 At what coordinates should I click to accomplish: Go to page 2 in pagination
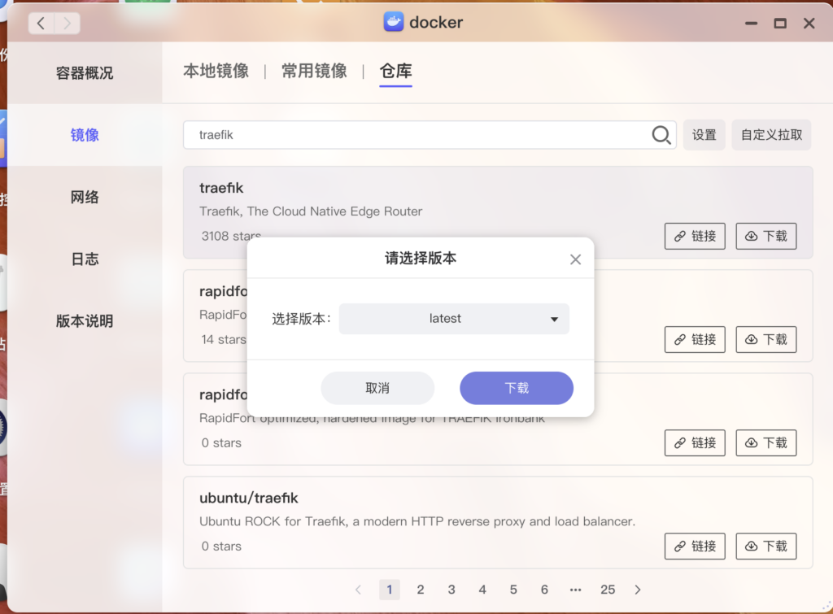click(421, 590)
